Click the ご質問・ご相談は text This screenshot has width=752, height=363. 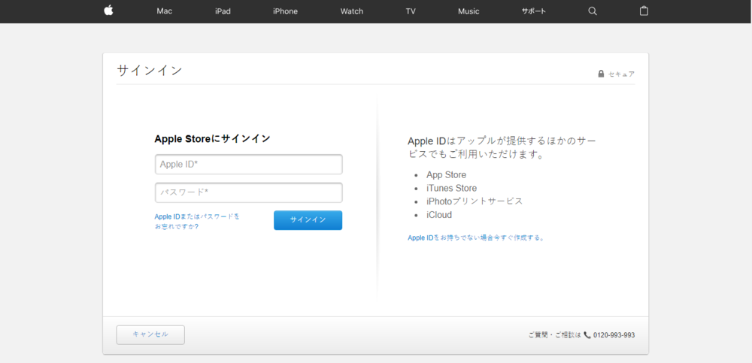click(555, 335)
